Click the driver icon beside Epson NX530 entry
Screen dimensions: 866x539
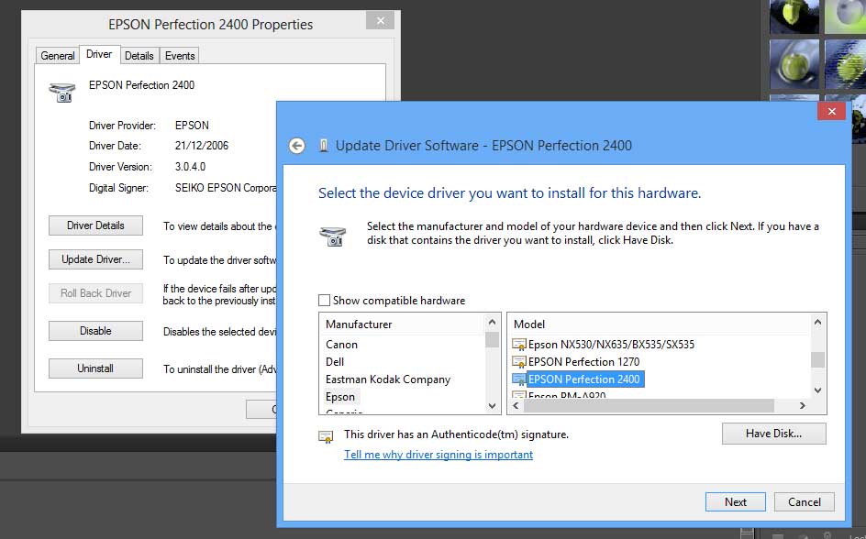(x=519, y=345)
